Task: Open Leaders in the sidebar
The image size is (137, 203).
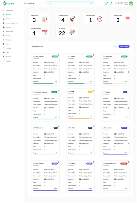Action: pyautogui.click(x=8, y=48)
